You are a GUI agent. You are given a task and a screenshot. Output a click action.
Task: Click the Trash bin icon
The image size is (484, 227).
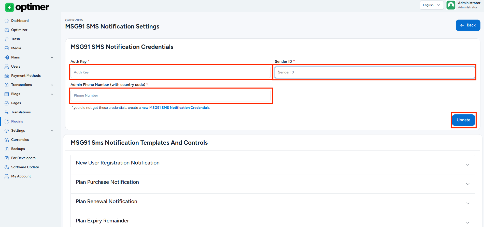pos(7,39)
